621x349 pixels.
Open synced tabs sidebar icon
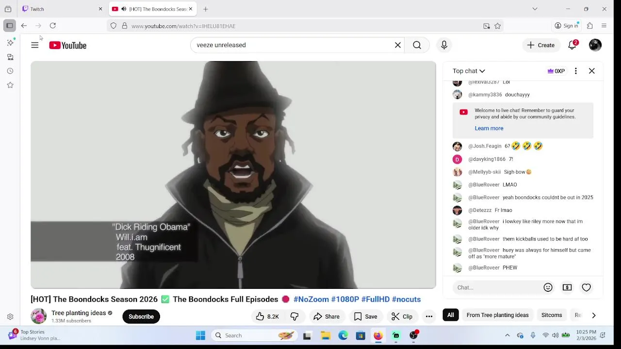tap(10, 57)
